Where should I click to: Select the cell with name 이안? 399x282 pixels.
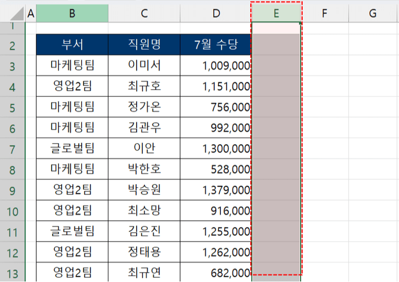point(144,148)
